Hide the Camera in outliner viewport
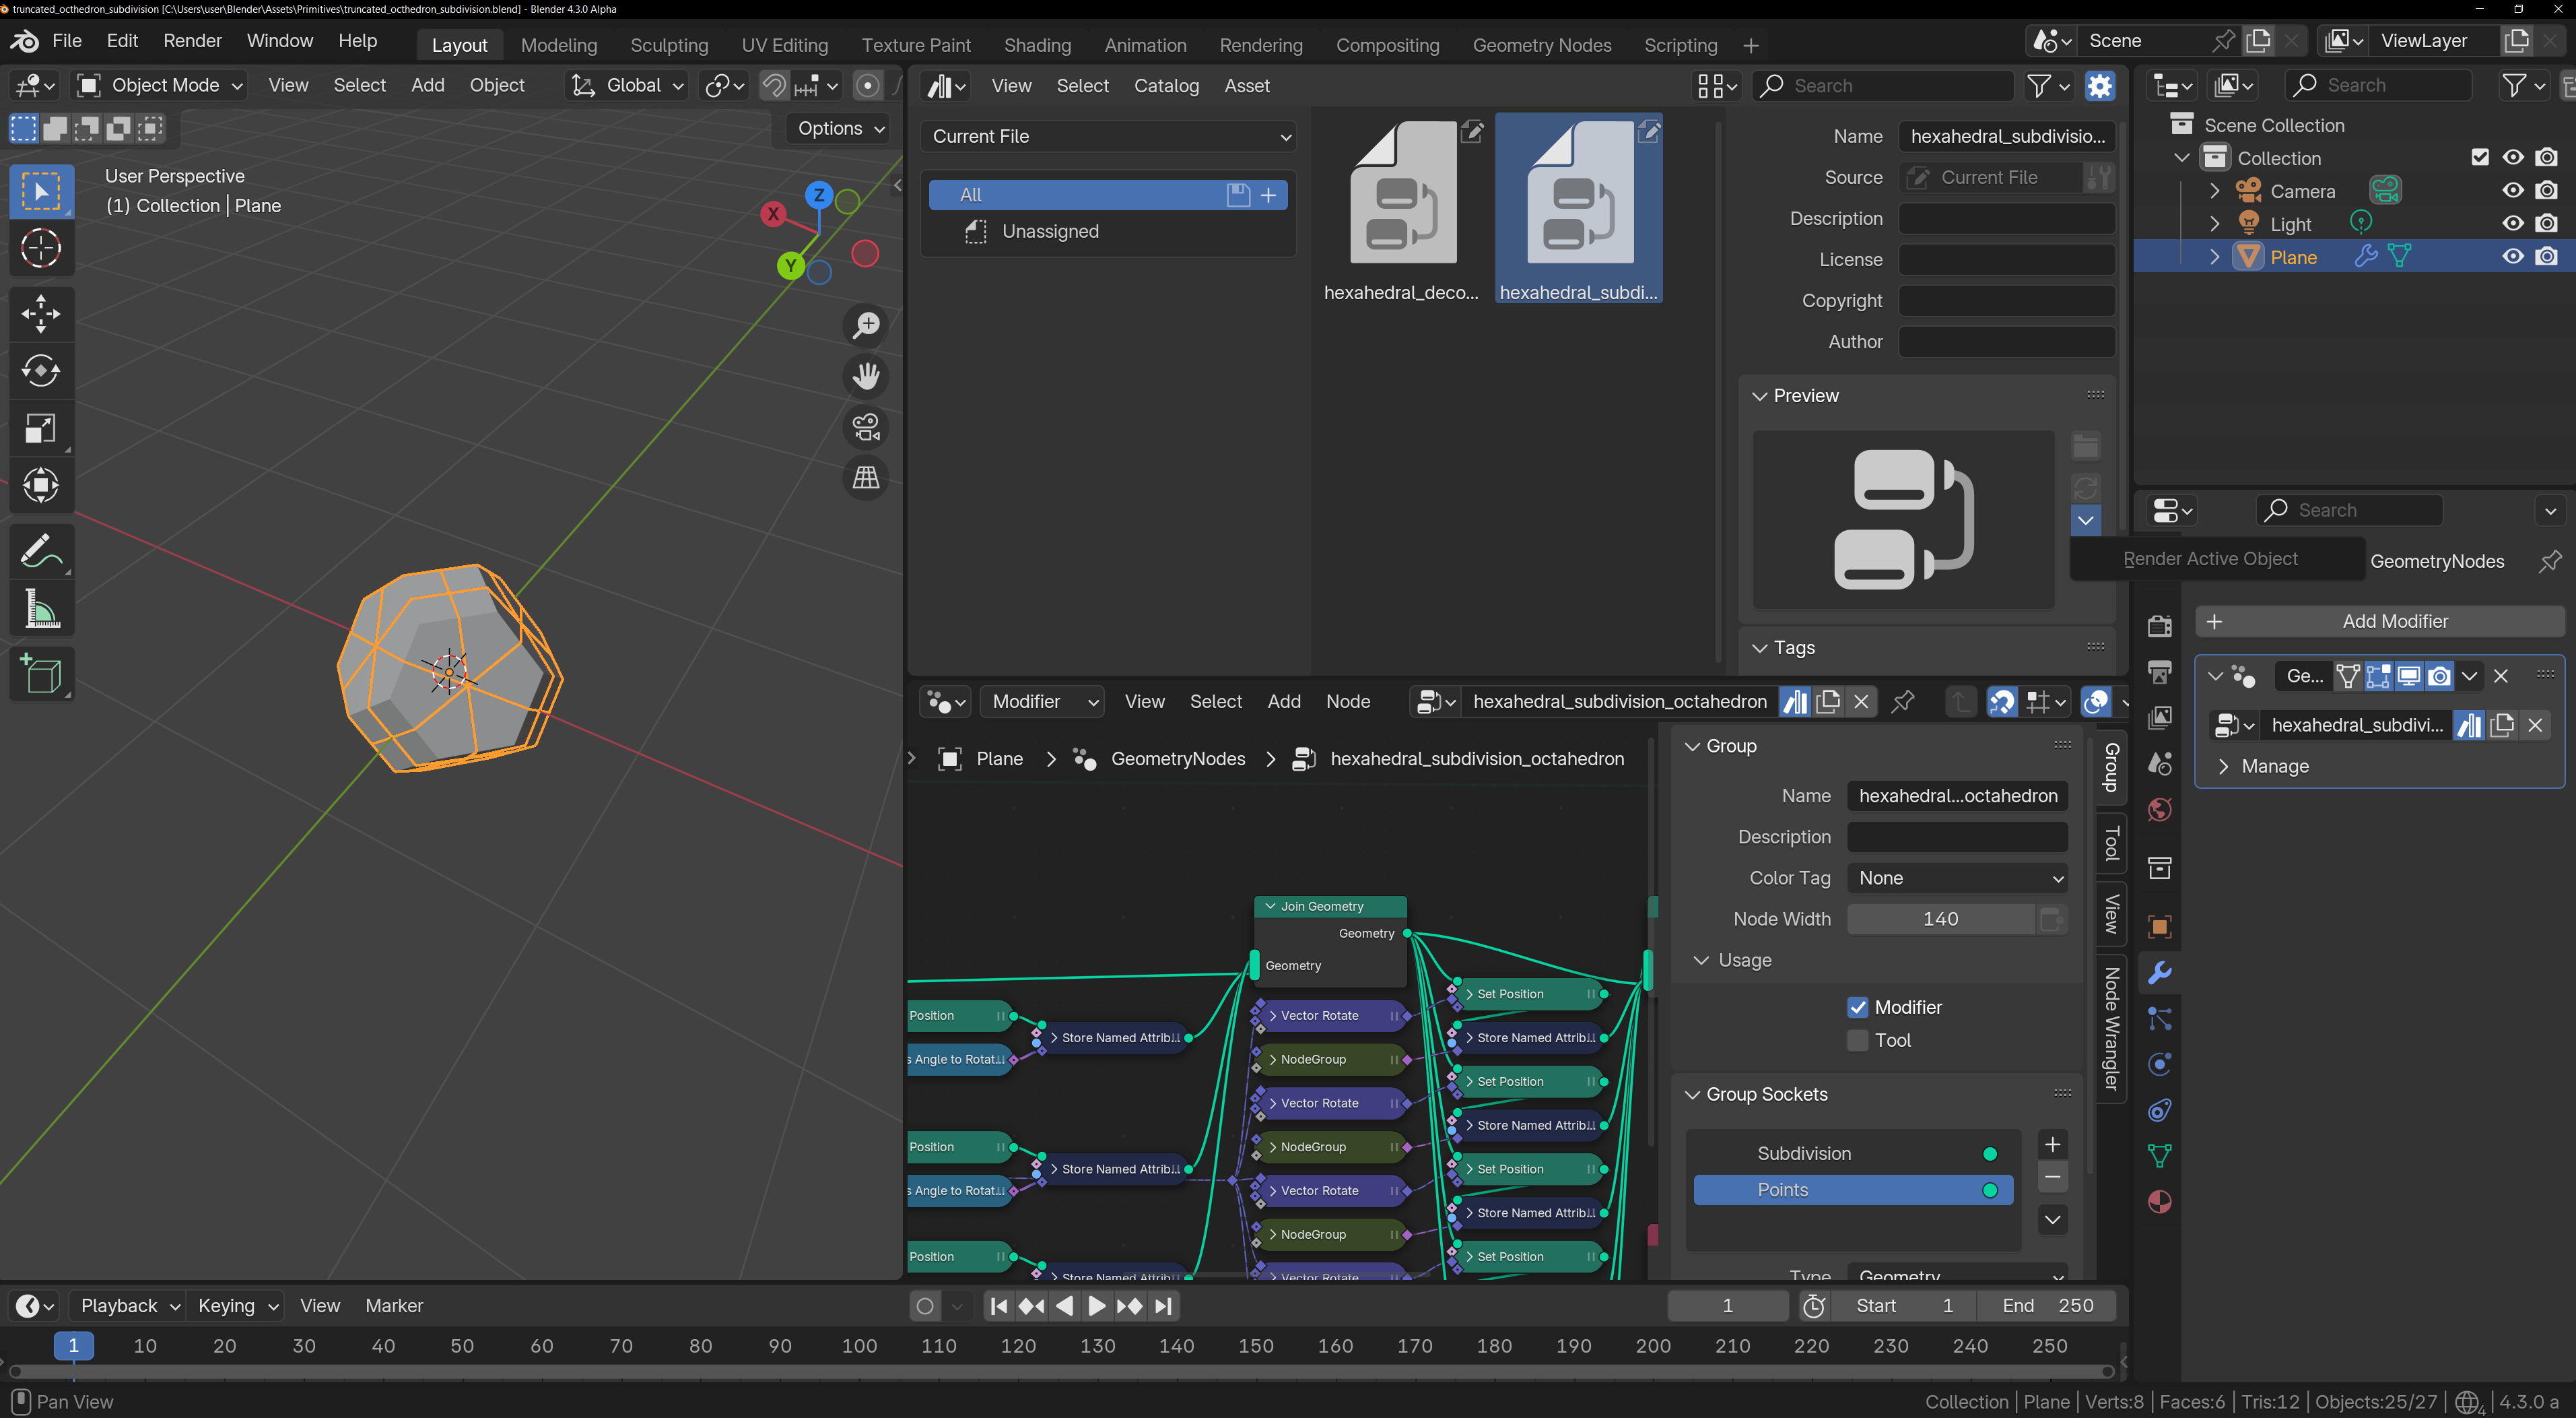This screenshot has width=2576, height=1418. point(2513,190)
